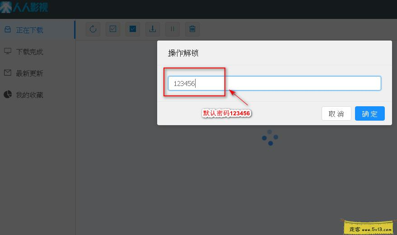Click the outlined checkmark select icon
397x235 pixels.
(x=113, y=29)
